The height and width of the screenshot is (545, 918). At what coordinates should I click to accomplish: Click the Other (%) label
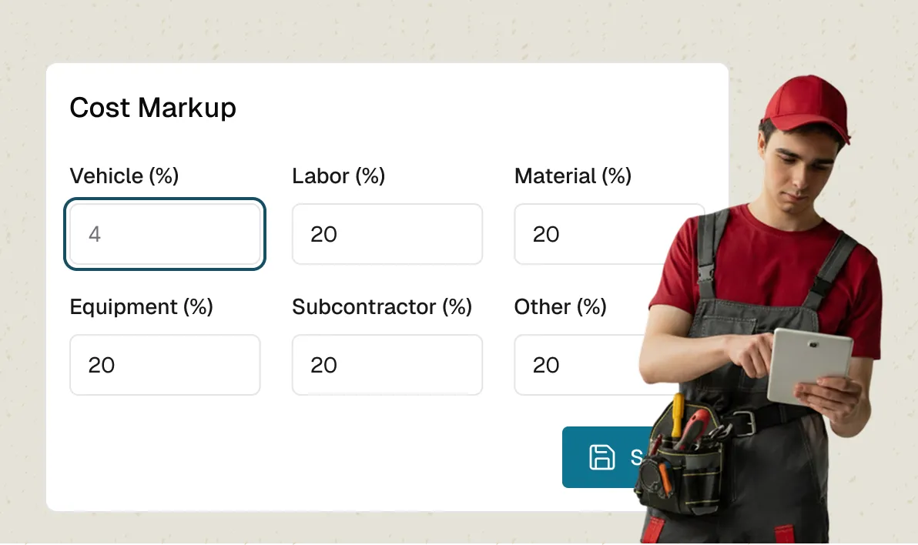560,307
